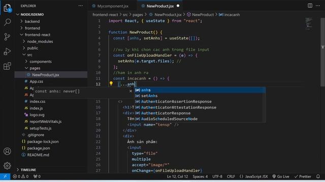Image resolution: width=325 pixels, height=182 pixels.
Task: Open editor more actions ellipsis
Action: (x=318, y=6)
